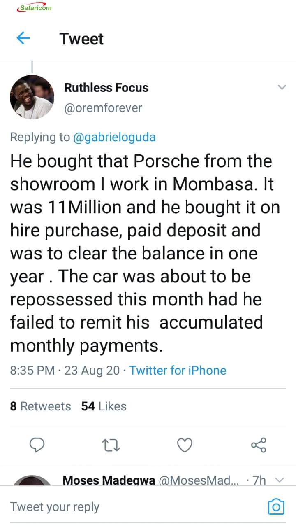Click the retweet icon
296x527 pixels.
pos(111,445)
